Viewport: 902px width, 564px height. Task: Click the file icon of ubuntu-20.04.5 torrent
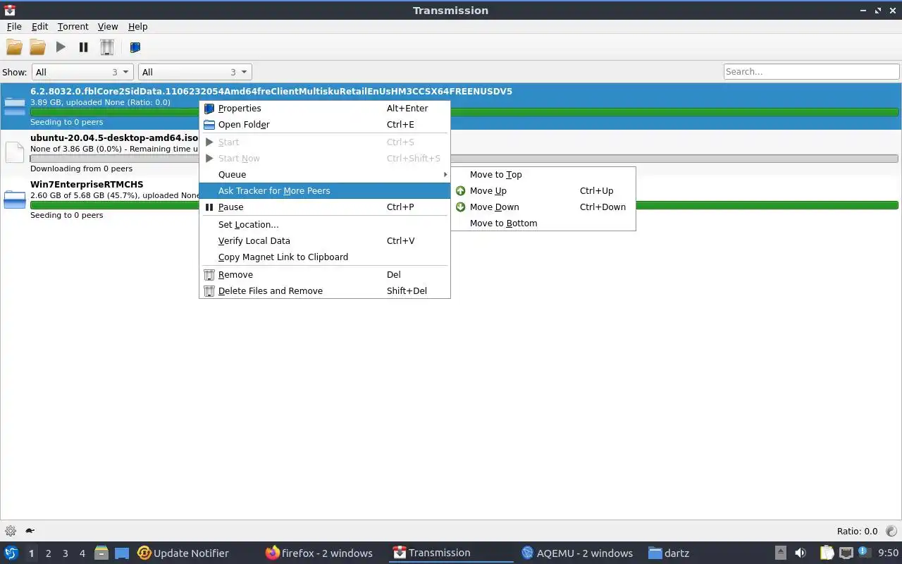[15, 152]
